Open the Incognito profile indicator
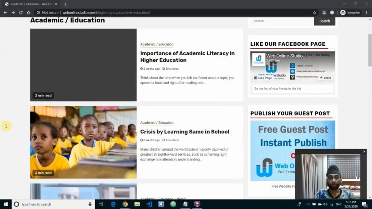Viewport: 372px width, 209px height. pyautogui.click(x=350, y=13)
